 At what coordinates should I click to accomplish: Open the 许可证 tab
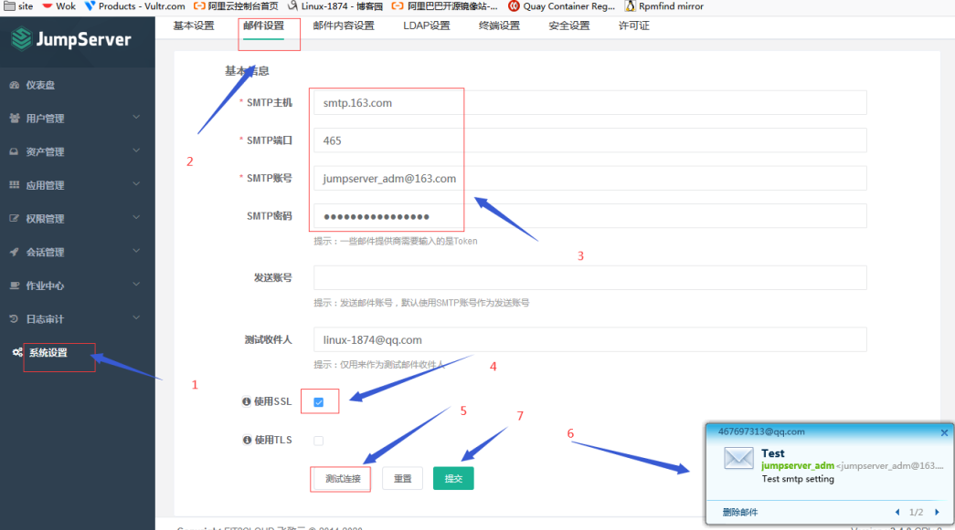tap(634, 26)
